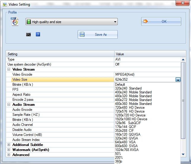The image size is (191, 164).
Task: Select the Video Encode setting row
Action: pos(93,74)
